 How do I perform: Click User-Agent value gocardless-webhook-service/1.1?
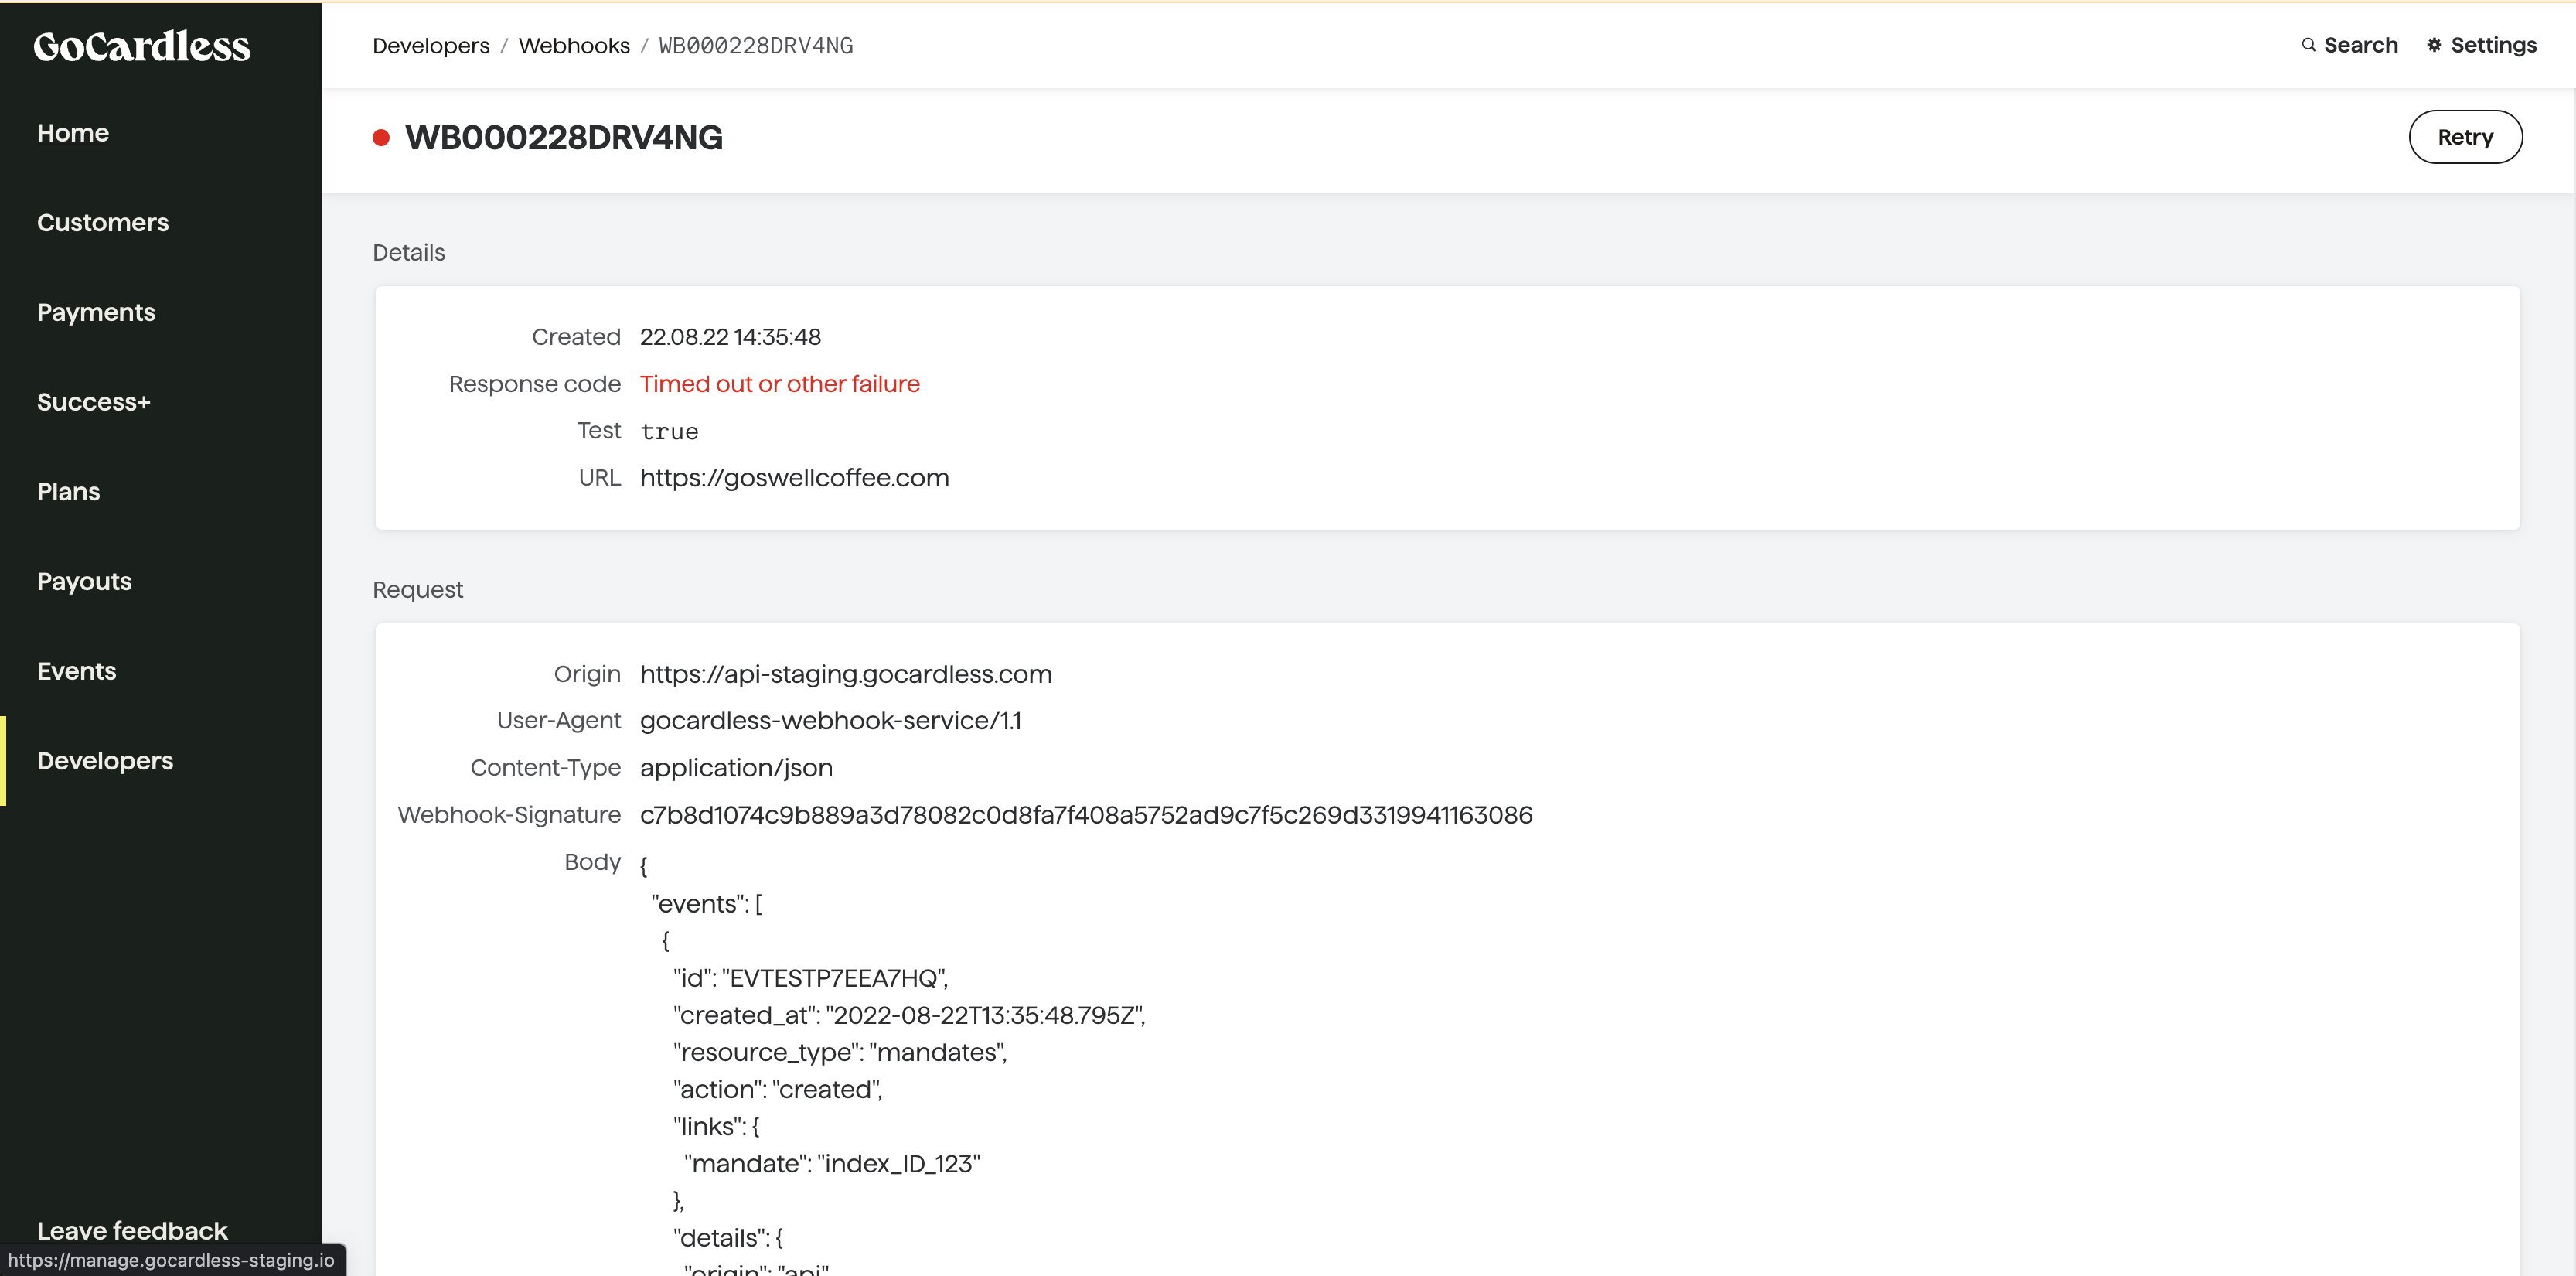[830, 721]
